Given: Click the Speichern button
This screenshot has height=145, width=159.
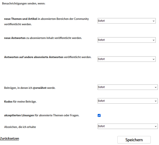Looking at the screenshot, I should [x=134, y=140].
